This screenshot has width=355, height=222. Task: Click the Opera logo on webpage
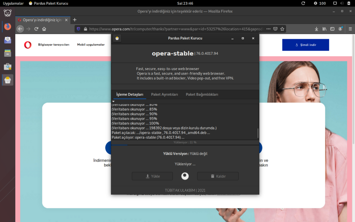pos(28,45)
